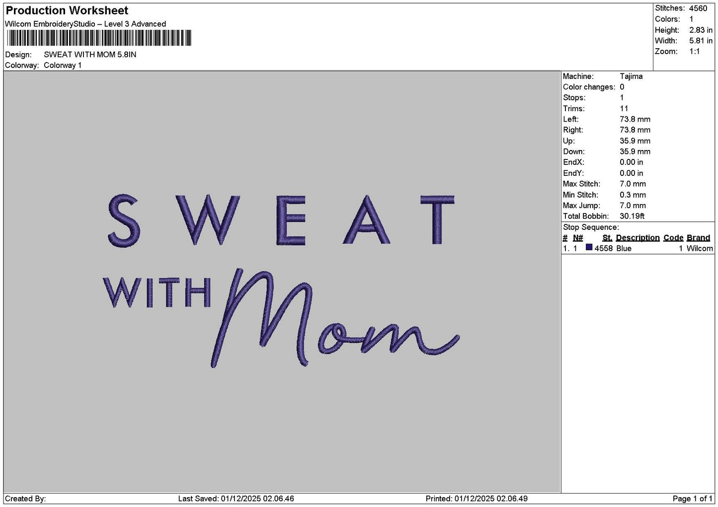Click the Max Stitch value '7.0 mm'

point(633,184)
